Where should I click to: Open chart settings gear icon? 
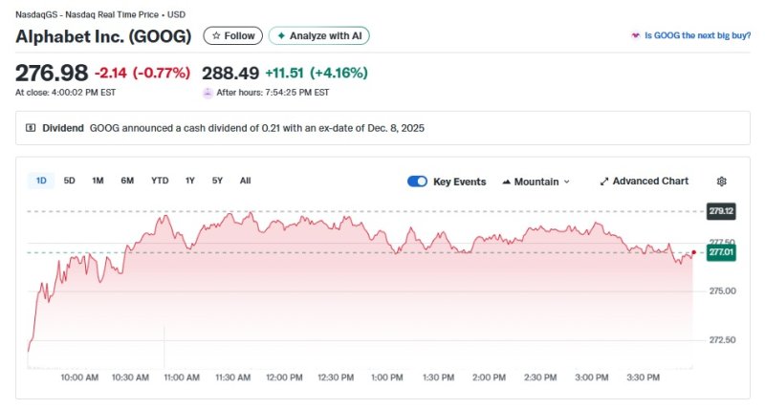click(x=722, y=182)
